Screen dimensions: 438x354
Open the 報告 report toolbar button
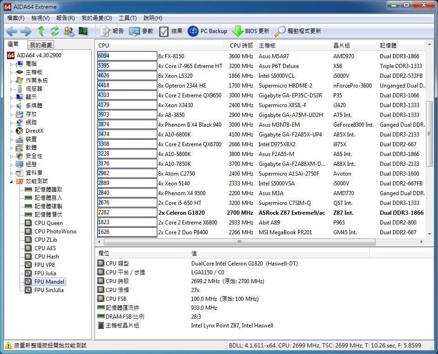(112, 31)
